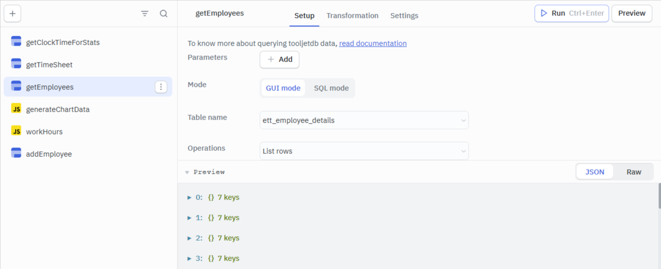661x269 pixels.
Task: Show preview output as Raw
Action: pos(634,172)
